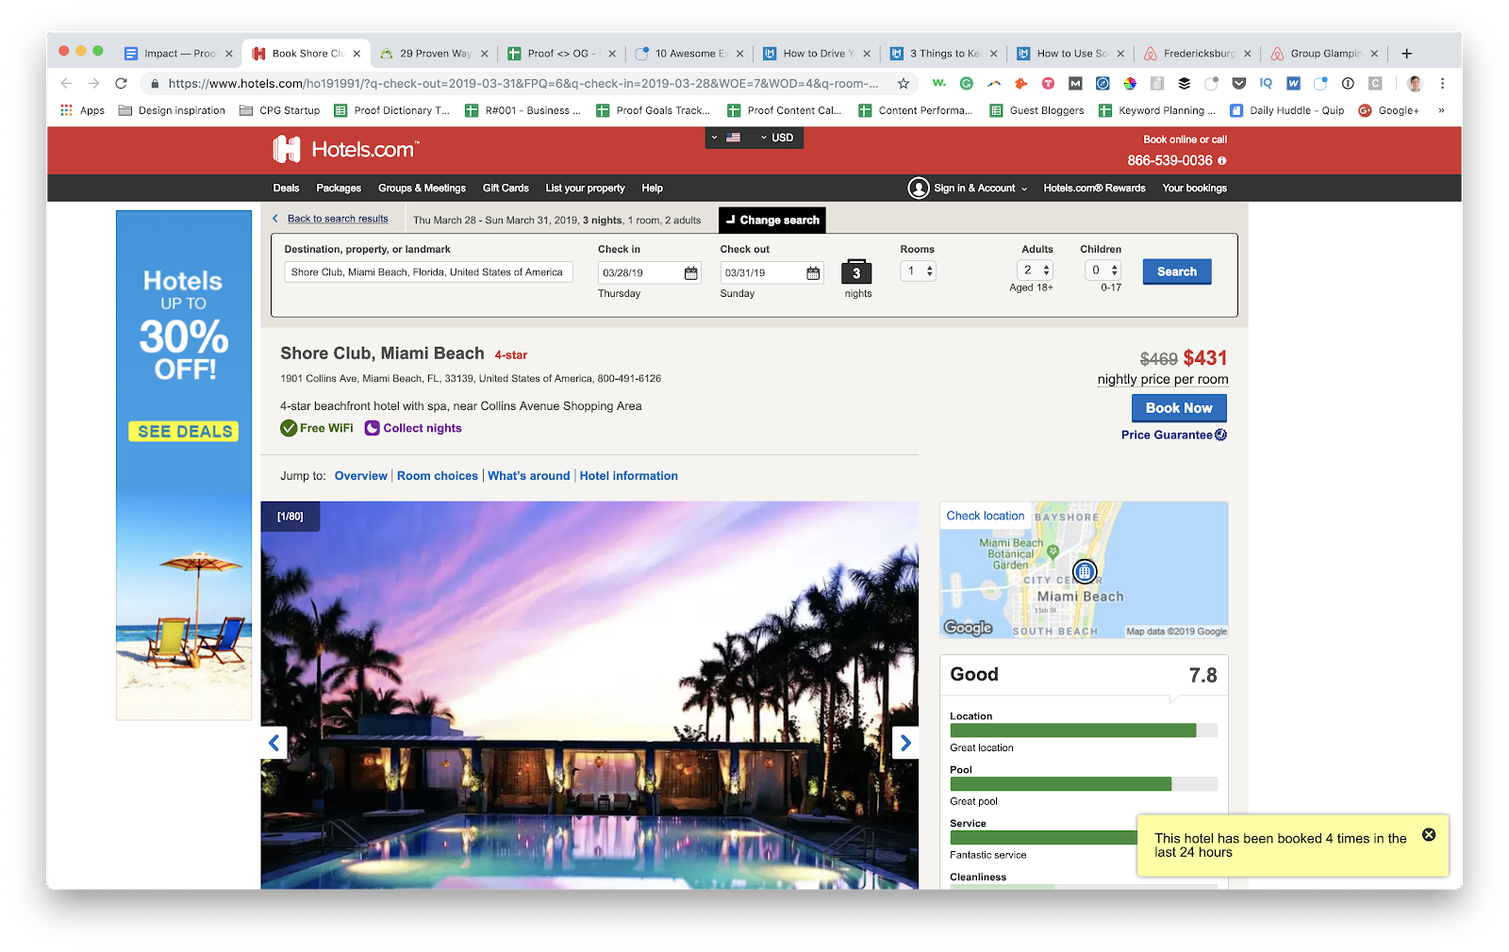Click the Free WiFi green check icon
Screen dimensions: 1509x952
289,428
